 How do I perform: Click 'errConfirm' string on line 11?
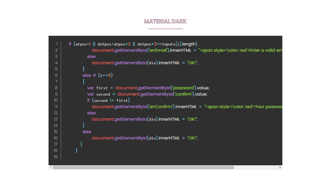point(161,107)
